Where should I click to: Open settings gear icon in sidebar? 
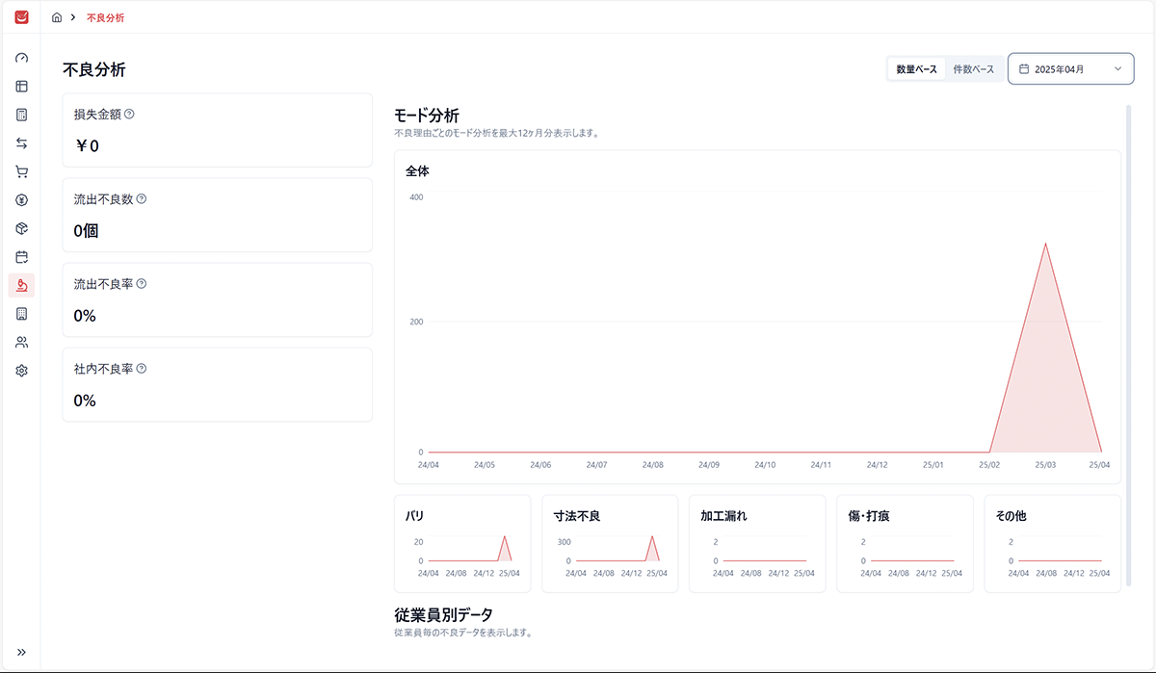[21, 371]
